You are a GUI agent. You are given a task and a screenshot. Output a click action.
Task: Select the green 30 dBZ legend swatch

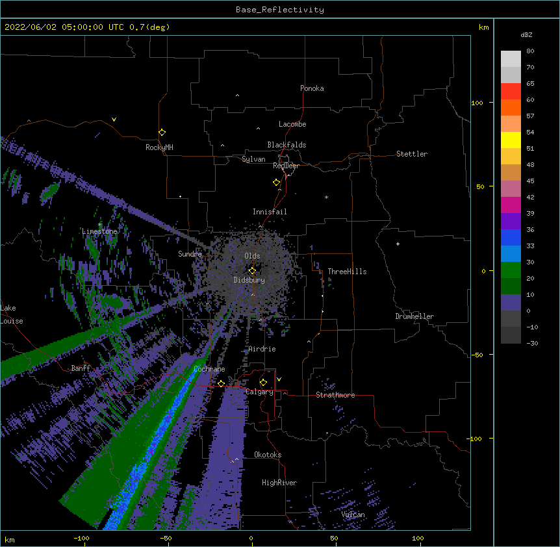coord(511,270)
